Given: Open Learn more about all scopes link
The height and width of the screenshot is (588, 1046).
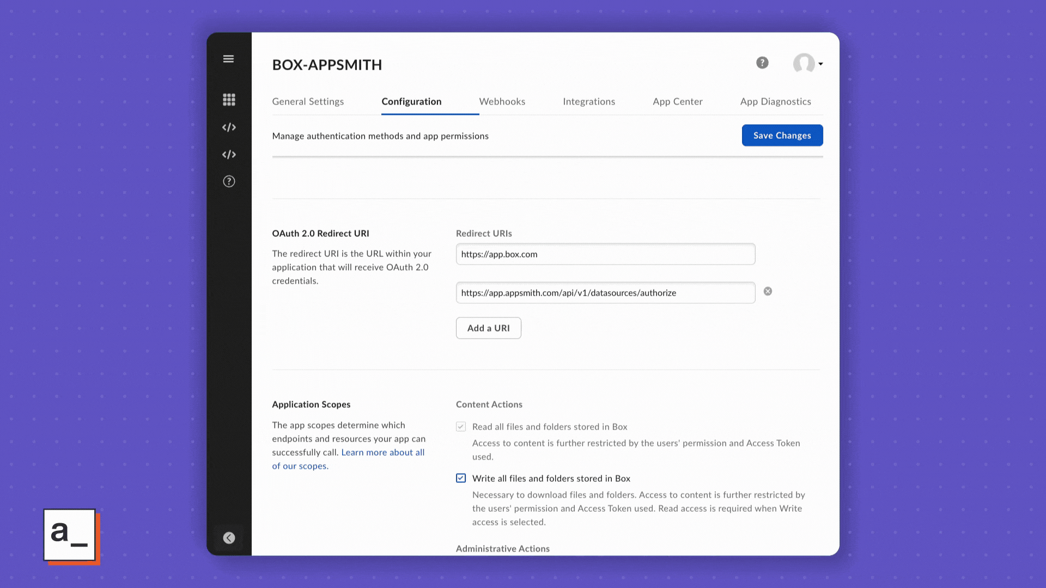Looking at the screenshot, I should [x=382, y=452].
